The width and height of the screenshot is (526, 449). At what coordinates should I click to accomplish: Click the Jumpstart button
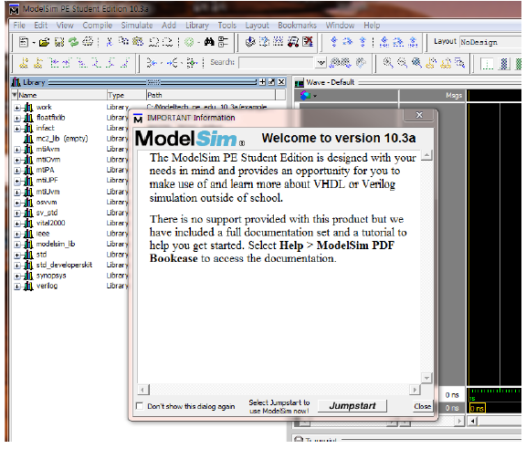[x=352, y=406]
